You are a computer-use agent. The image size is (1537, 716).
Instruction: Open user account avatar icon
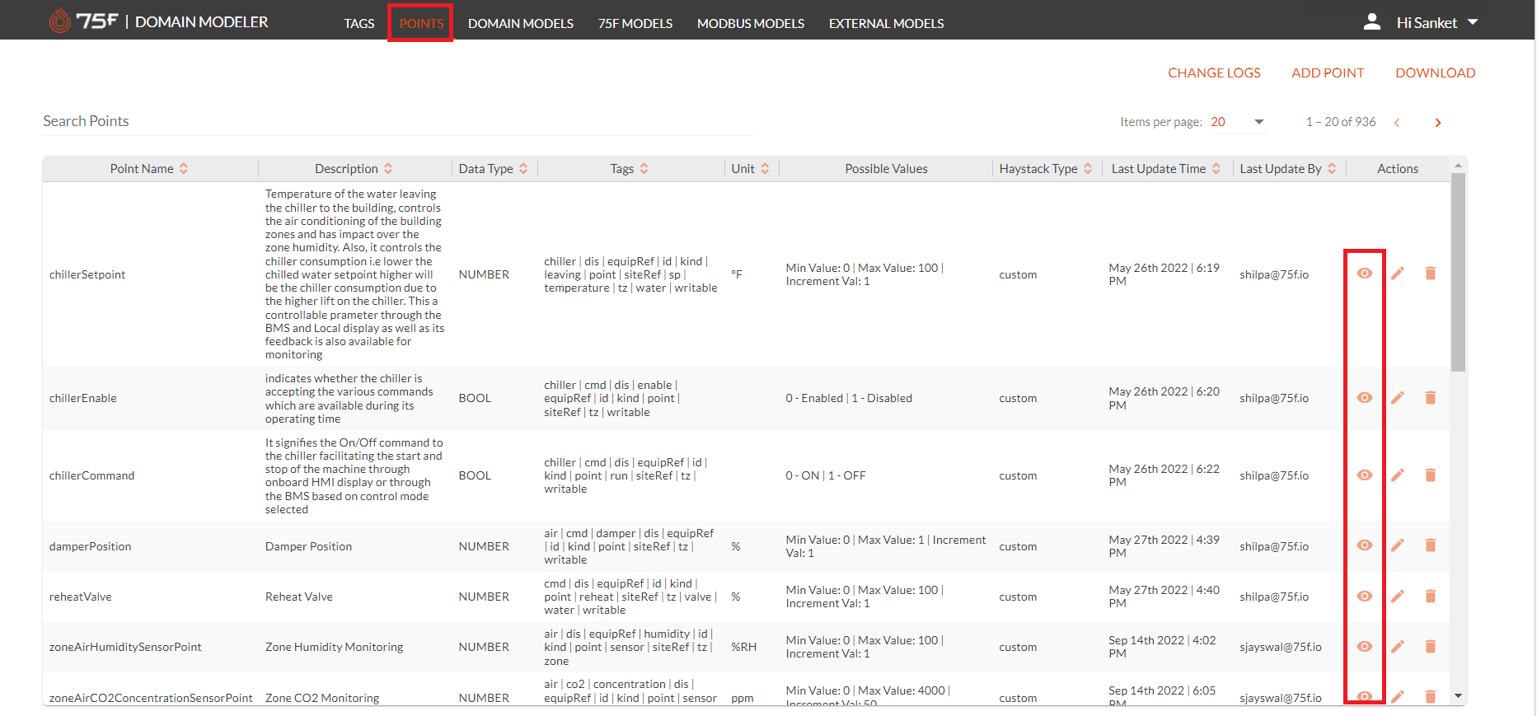pyautogui.click(x=1372, y=22)
